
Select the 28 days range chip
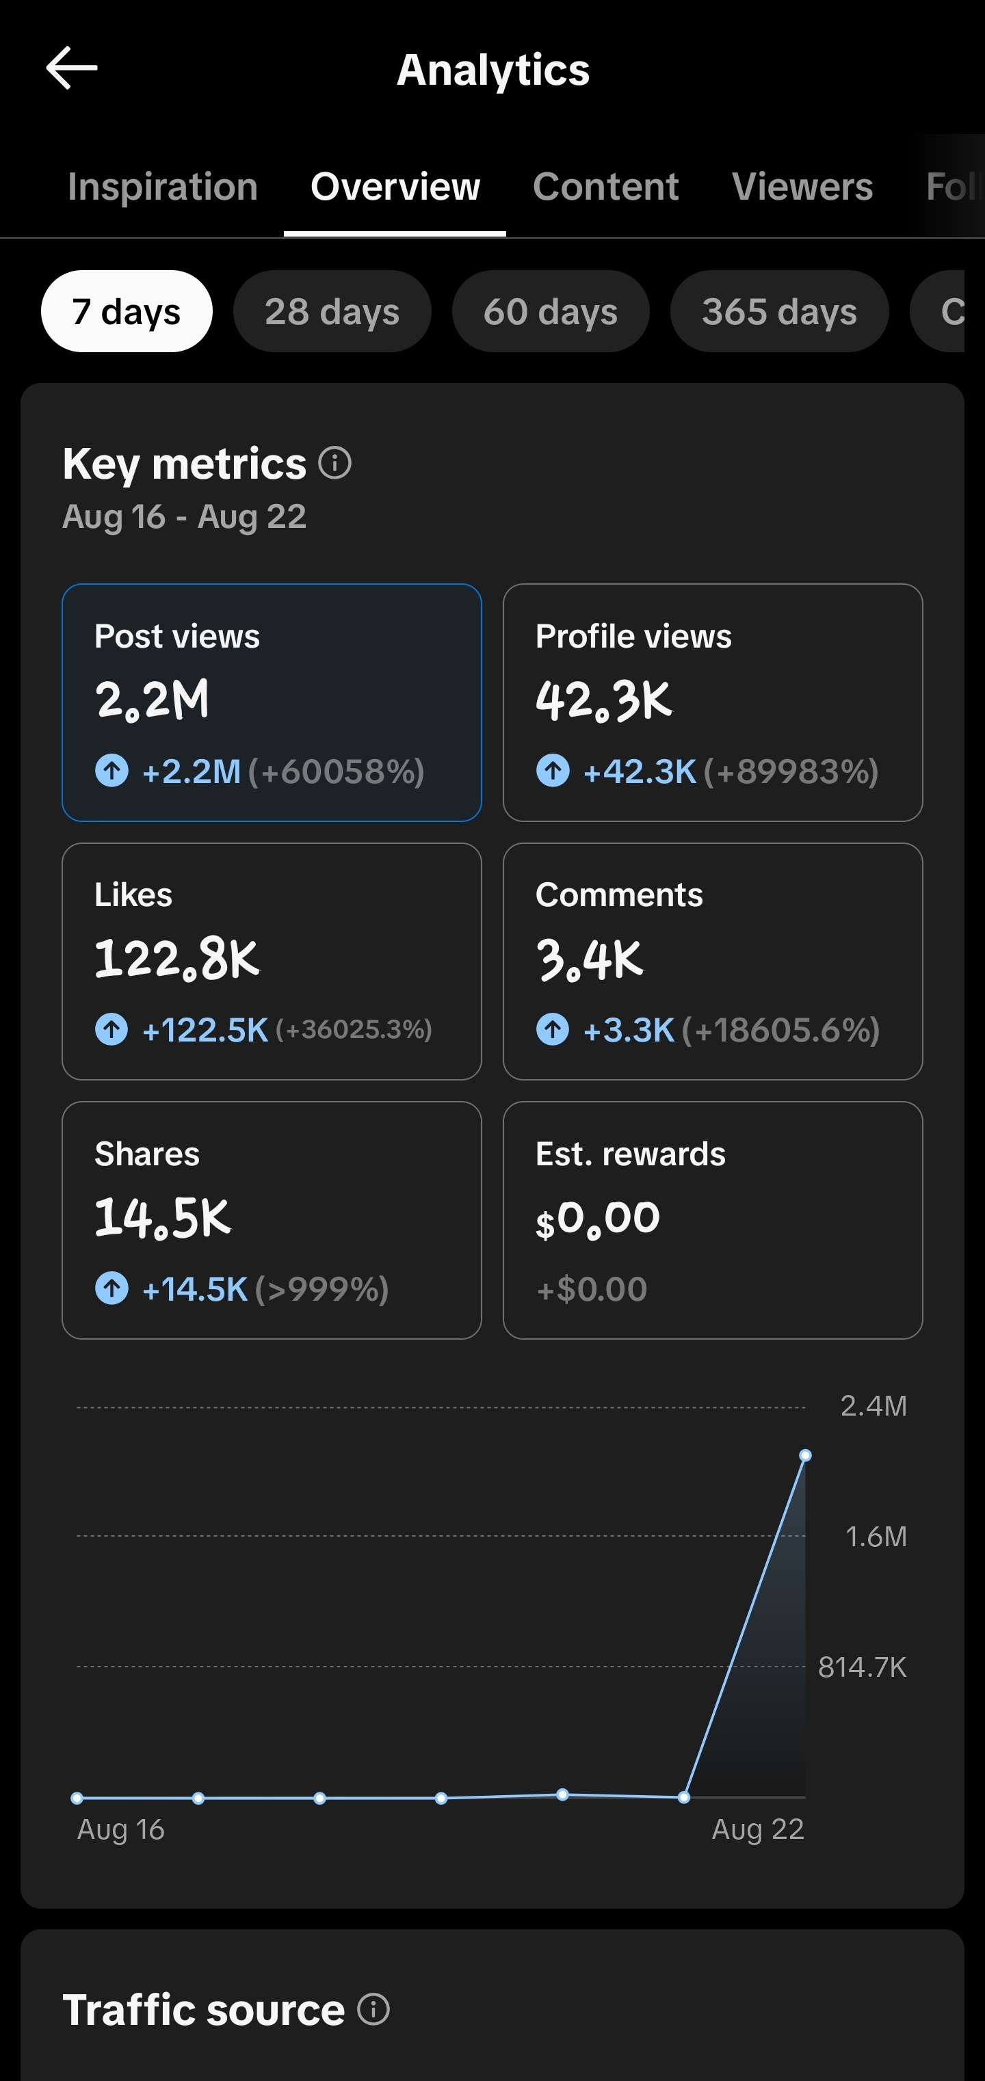pos(332,311)
